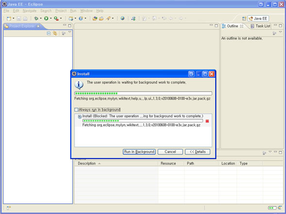This screenshot has height=214, width=286.
Task: Switch to the Task List tab
Action: 260,26
